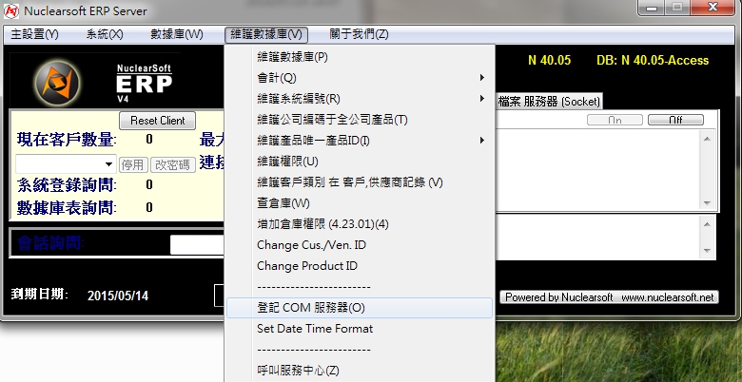This screenshot has width=742, height=382.
Task: Select Change Product ID entry
Action: click(360, 266)
